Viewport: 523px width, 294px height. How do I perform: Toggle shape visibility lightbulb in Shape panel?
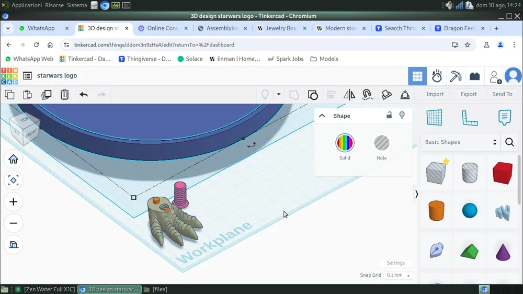(x=402, y=115)
